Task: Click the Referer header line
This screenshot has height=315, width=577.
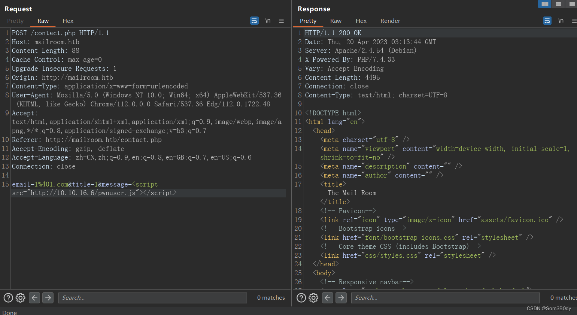Action: point(87,140)
